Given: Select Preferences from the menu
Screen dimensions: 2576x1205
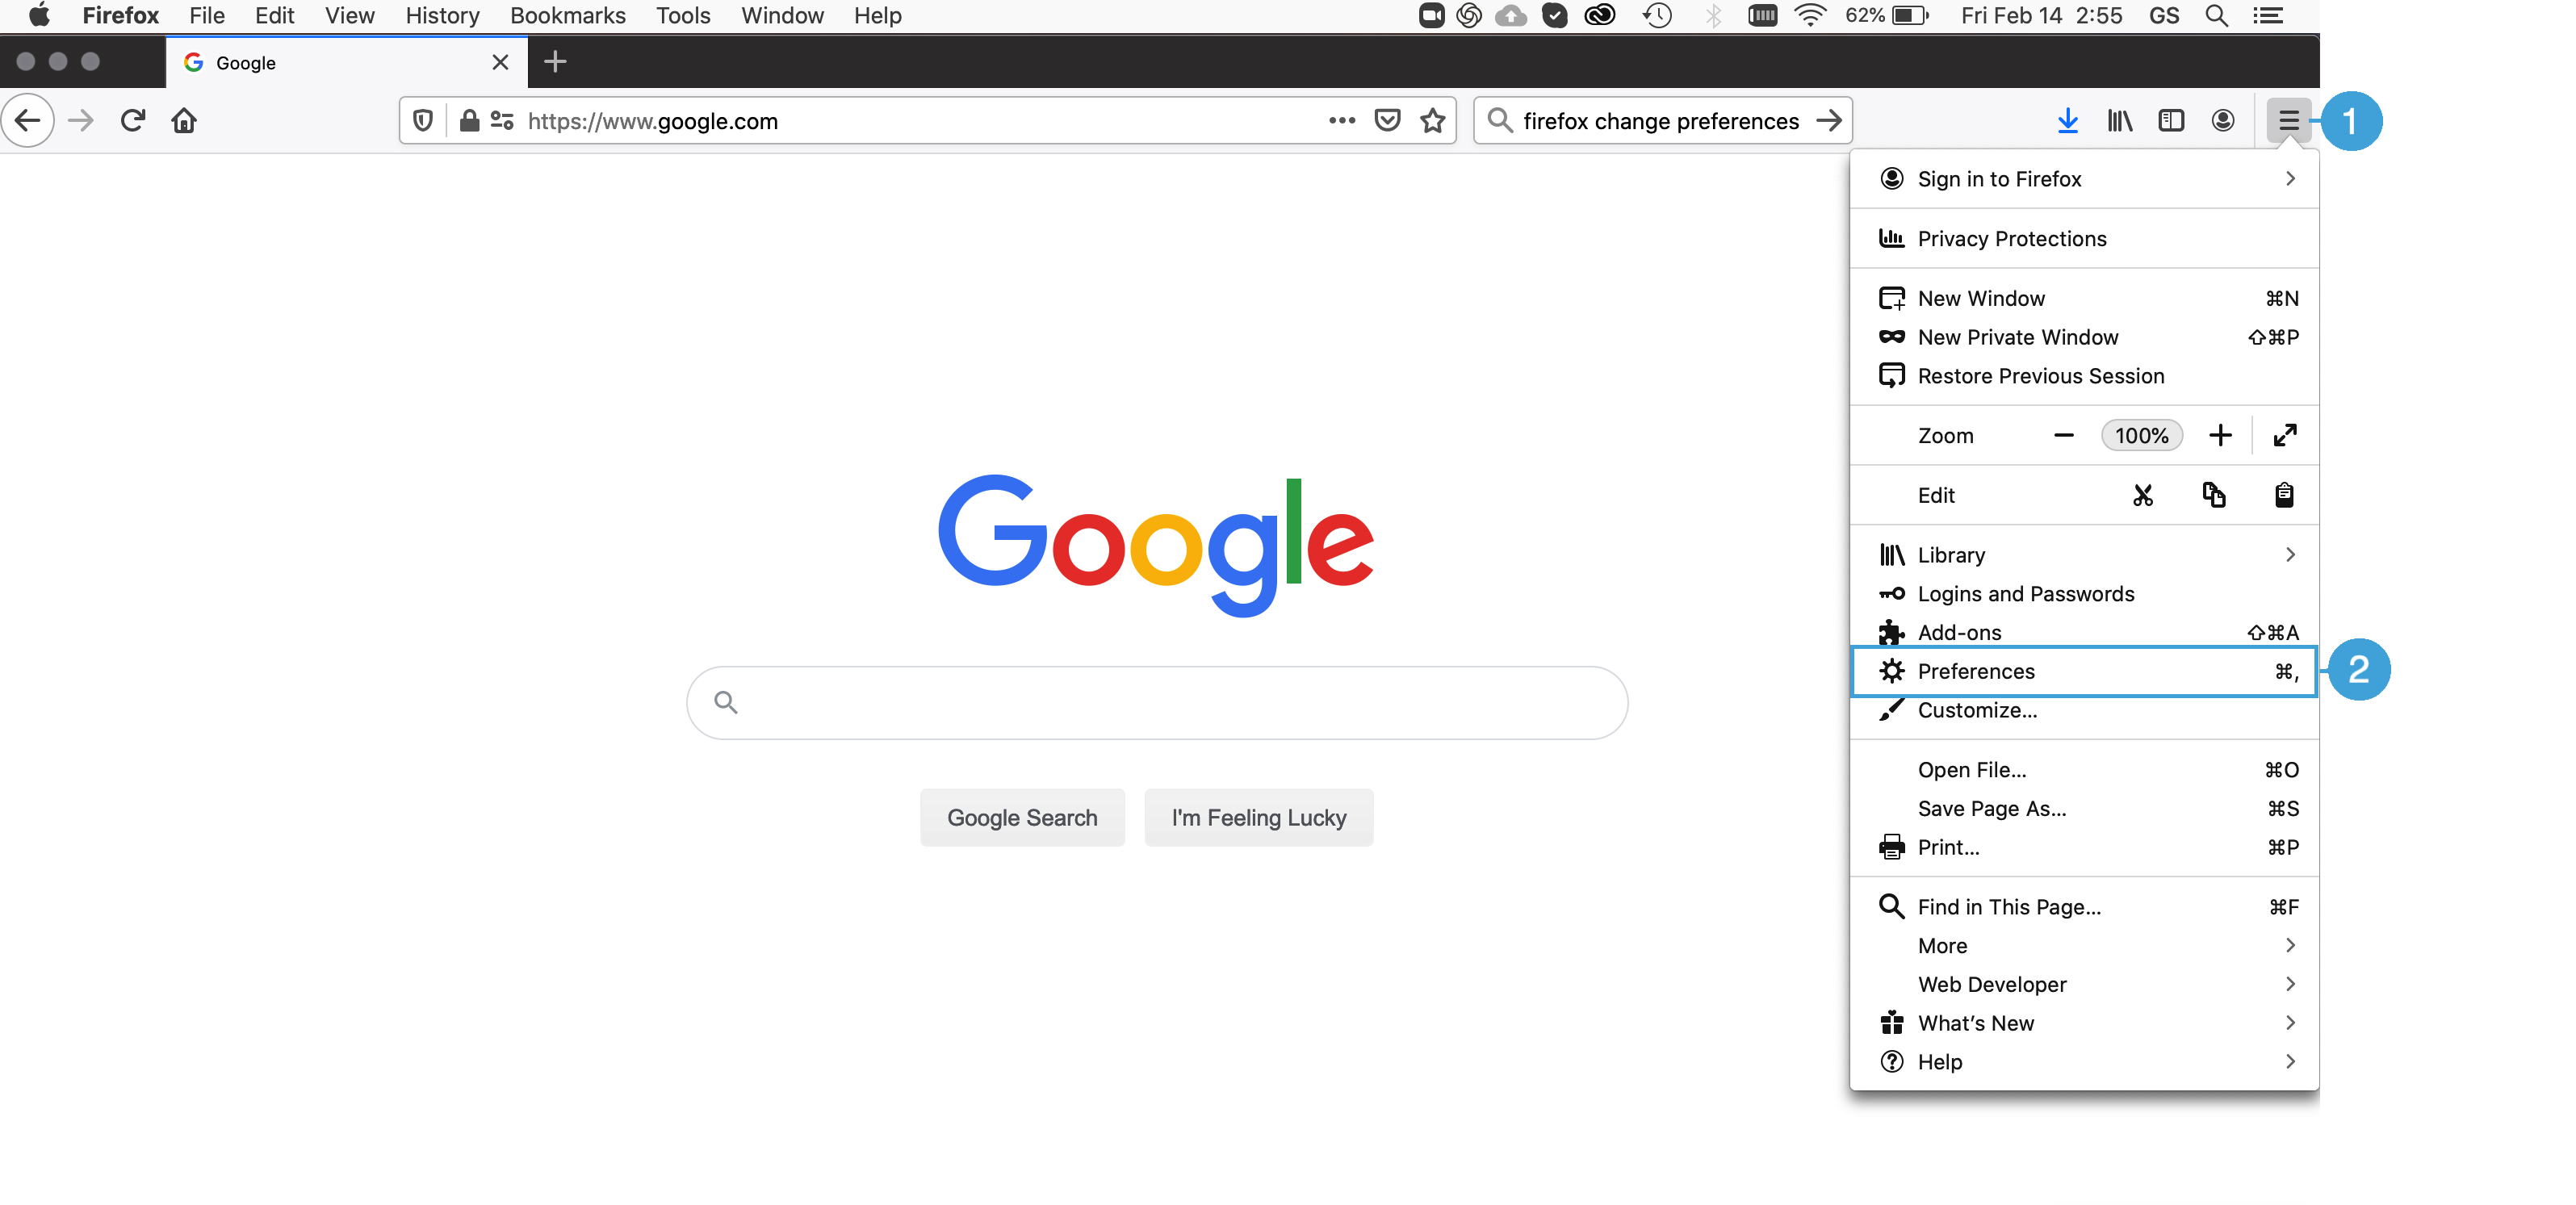Looking at the screenshot, I should pyautogui.click(x=2085, y=672).
